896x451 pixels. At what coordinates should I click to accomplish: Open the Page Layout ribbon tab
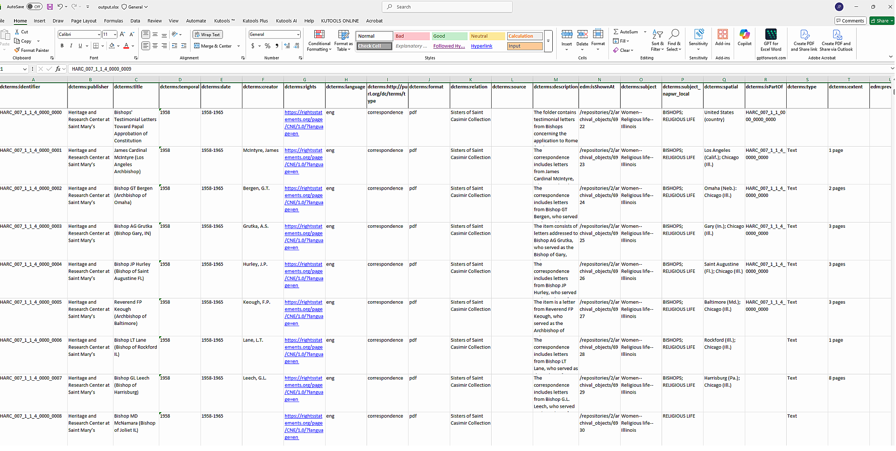(84, 21)
